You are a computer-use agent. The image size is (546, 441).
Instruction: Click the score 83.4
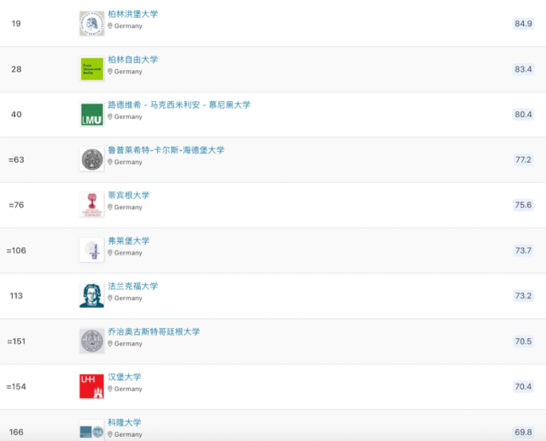pos(523,69)
